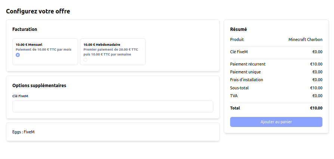Click the Facturation section heading
Viewport: 334px width, 159px height.
(x=25, y=29)
